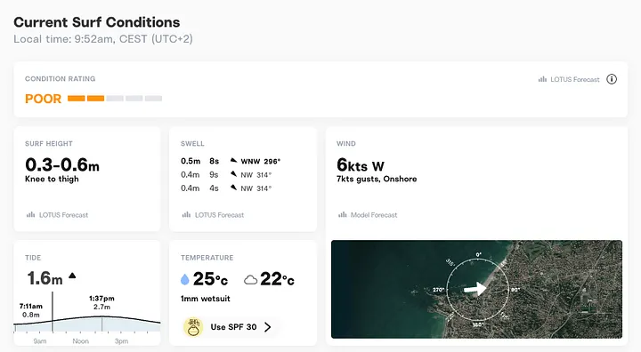Click the 0.3-0.6m surf height value
This screenshot has width=641, height=352.
click(62, 165)
